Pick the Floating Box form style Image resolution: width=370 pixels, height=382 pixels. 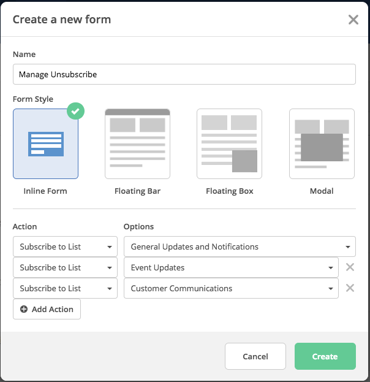229,143
